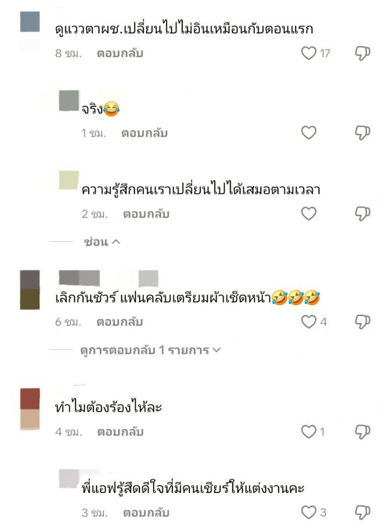This screenshot has width=382, height=528.
Task: Reply to the ดูแววตาผช. comment
Action: click(120, 53)
